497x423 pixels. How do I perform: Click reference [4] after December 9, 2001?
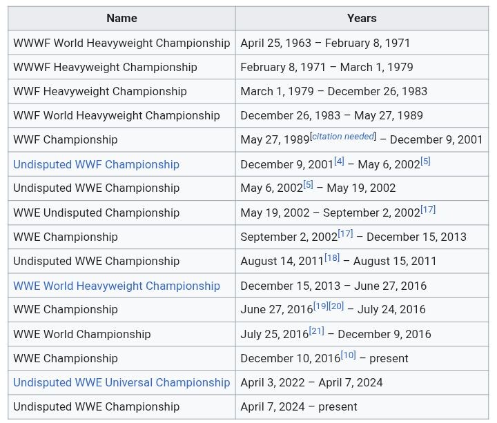click(339, 161)
